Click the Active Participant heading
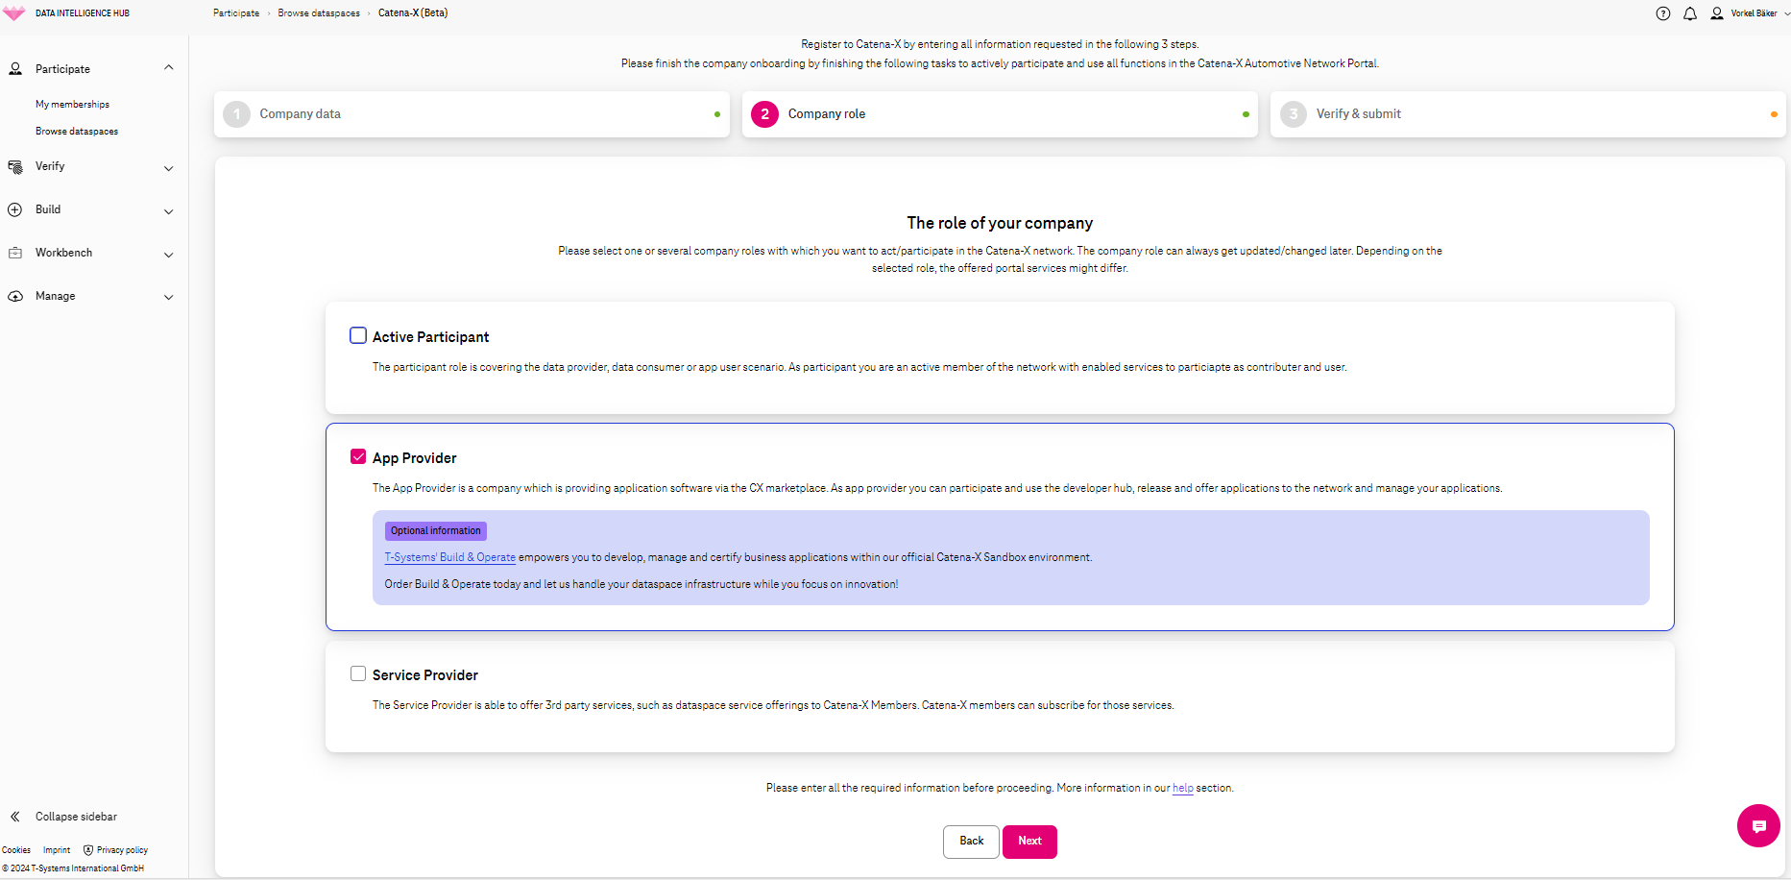This screenshot has height=880, width=1791. click(430, 337)
